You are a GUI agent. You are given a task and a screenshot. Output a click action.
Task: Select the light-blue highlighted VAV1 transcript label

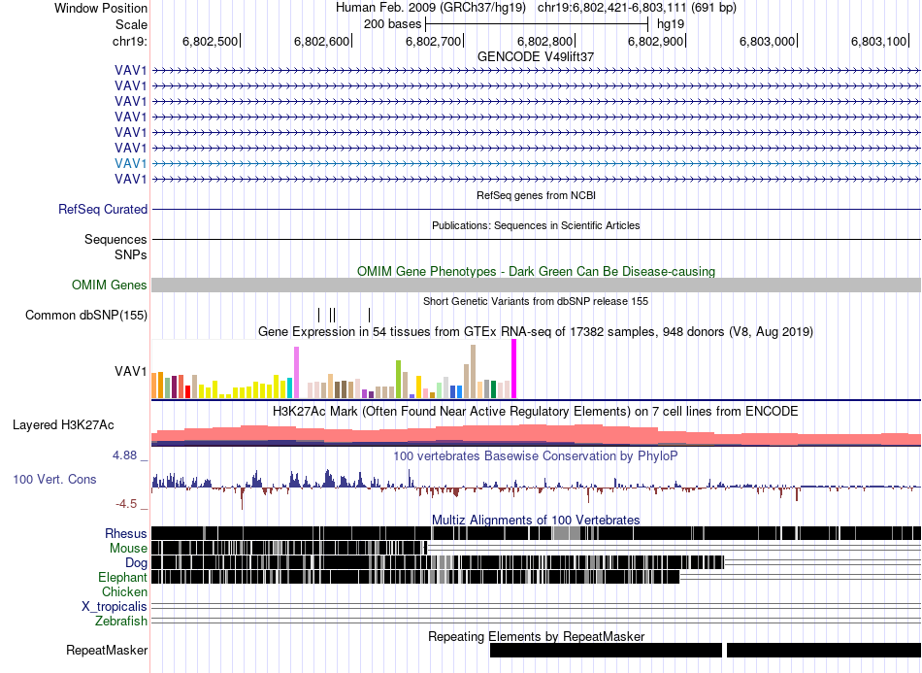131,163
